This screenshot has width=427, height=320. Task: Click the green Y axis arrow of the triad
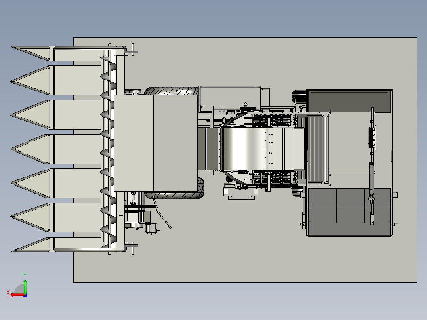coord(25,286)
